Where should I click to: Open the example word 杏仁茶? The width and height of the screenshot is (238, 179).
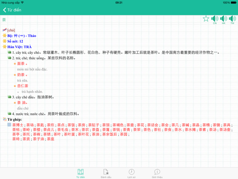coord(23,86)
